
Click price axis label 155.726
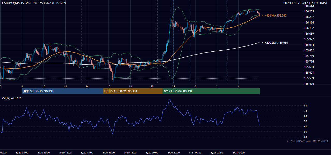click(309, 61)
